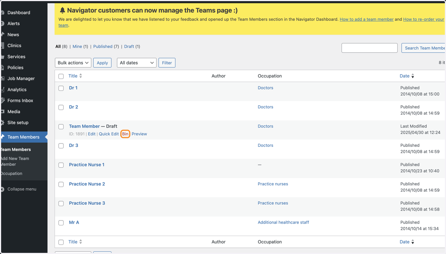Click the Apply button
446x254 pixels.
pyautogui.click(x=102, y=63)
